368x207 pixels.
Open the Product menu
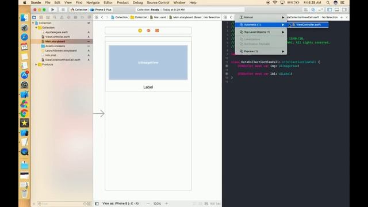tap(122, 2)
